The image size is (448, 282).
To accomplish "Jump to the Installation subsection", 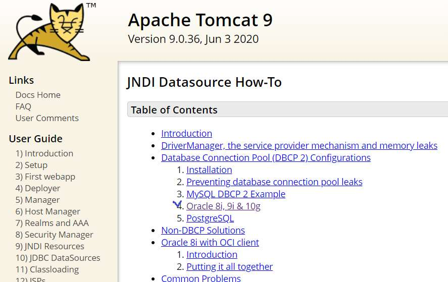I will (x=209, y=170).
